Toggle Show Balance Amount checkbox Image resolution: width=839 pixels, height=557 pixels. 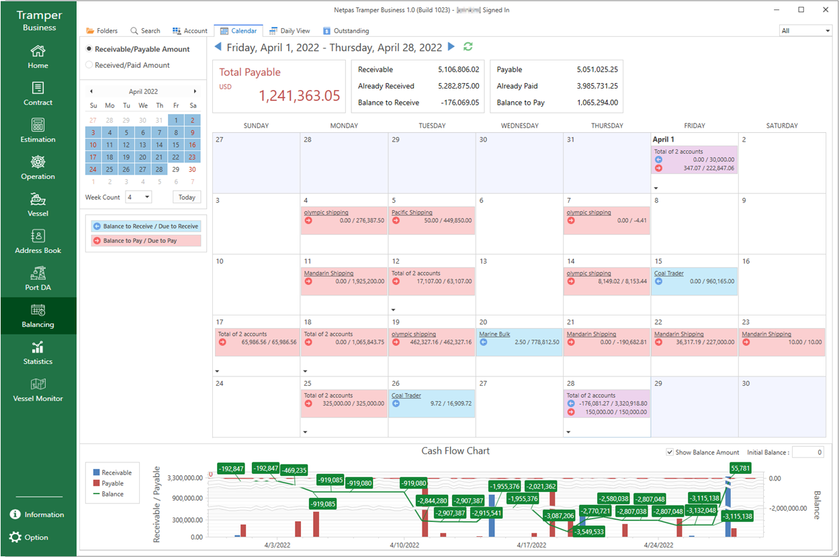[x=670, y=452]
